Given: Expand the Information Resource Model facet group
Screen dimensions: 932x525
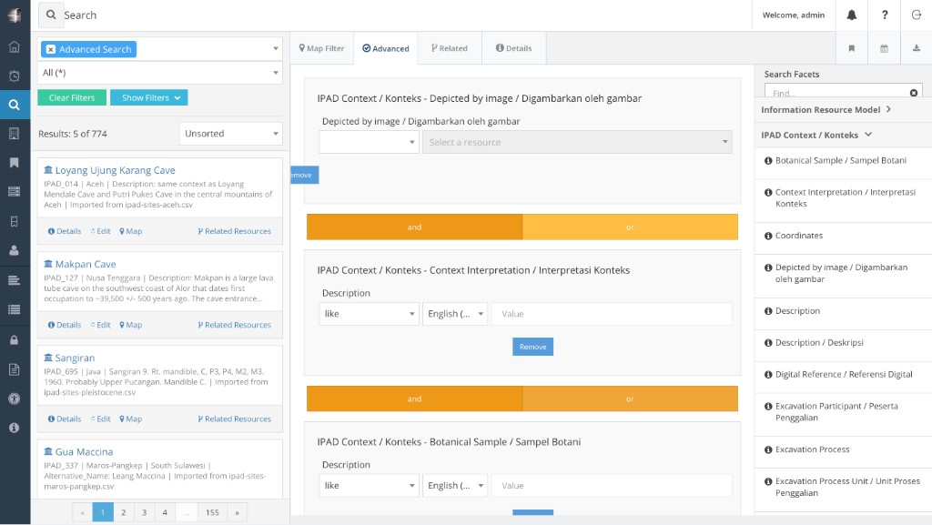Looking at the screenshot, I should click(x=826, y=109).
